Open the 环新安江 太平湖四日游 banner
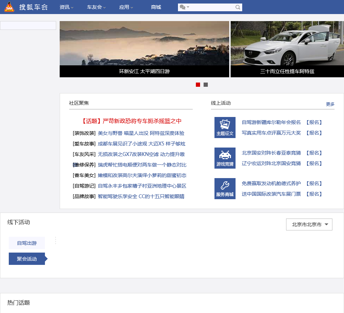The height and width of the screenshot is (313, 344). pos(144,49)
